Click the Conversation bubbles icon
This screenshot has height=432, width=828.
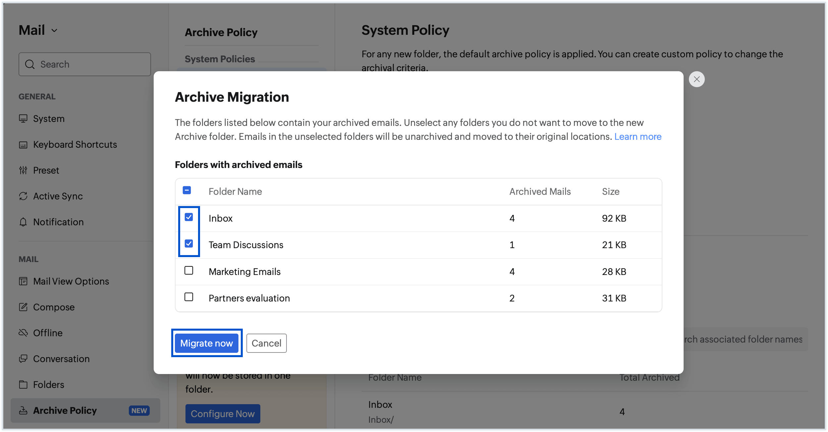[x=23, y=358]
